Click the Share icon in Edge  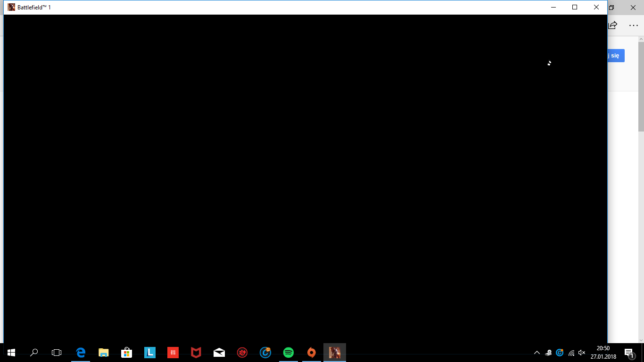(613, 25)
